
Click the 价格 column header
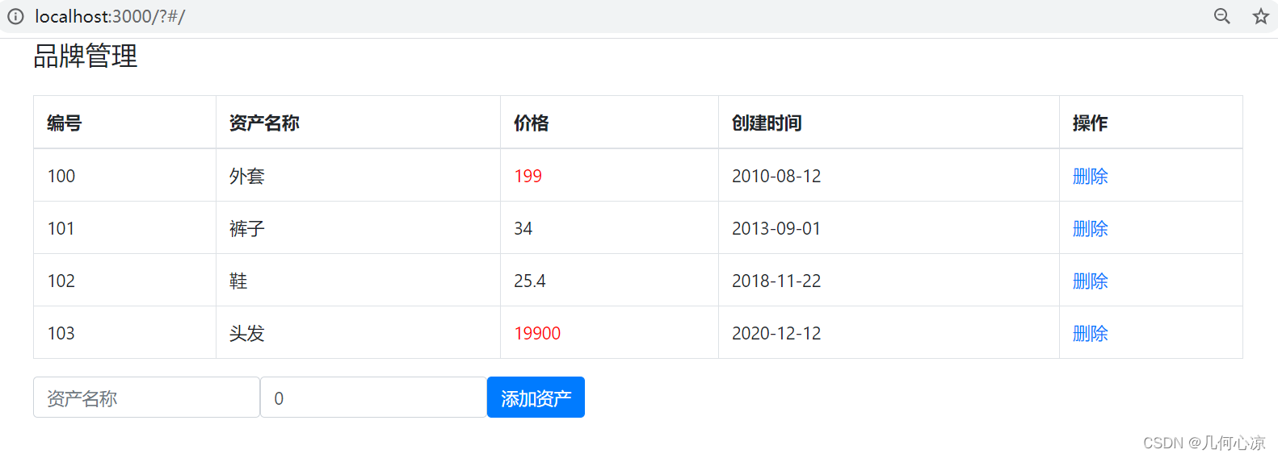tap(531, 123)
